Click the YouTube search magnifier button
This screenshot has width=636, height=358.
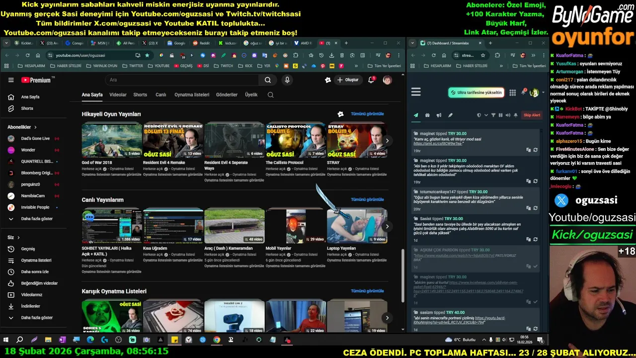pyautogui.click(x=268, y=80)
